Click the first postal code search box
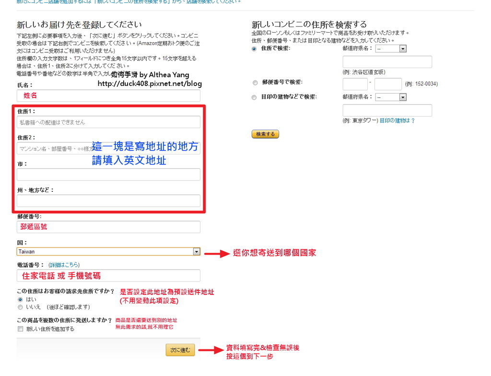Viewport: 491px width, 376px height. [355, 84]
